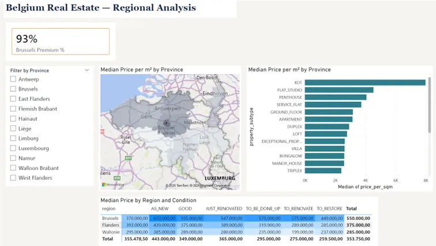This screenshot has height=246, width=436.
Task: Click the table's Total column header
Action: point(351,209)
